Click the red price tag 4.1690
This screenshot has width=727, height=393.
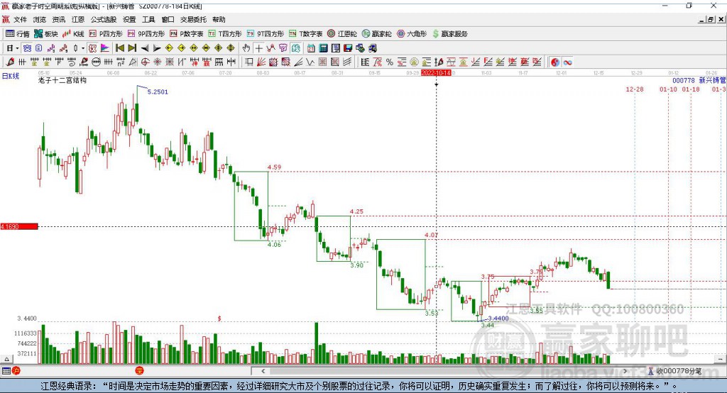pyautogui.click(x=19, y=226)
